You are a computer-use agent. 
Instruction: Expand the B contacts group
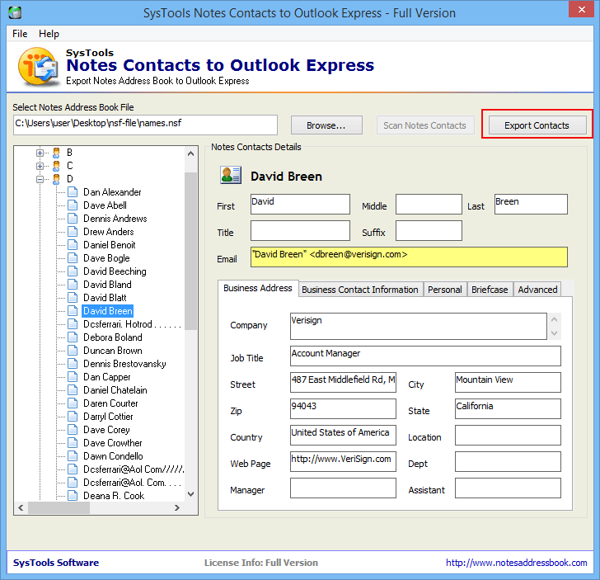click(40, 153)
